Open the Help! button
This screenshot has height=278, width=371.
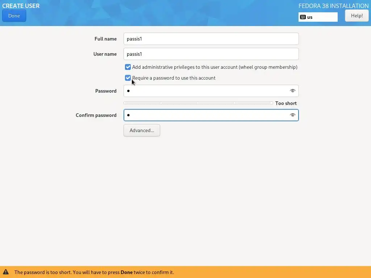pos(357,16)
